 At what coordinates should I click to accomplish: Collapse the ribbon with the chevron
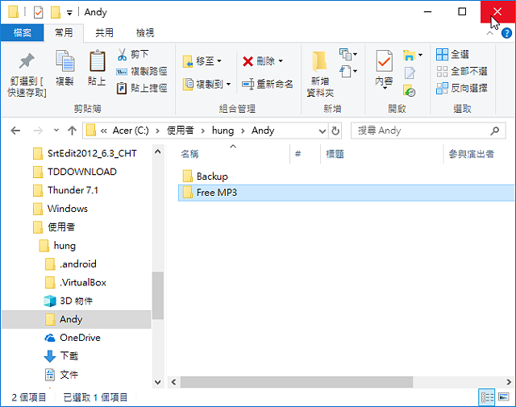[489, 34]
